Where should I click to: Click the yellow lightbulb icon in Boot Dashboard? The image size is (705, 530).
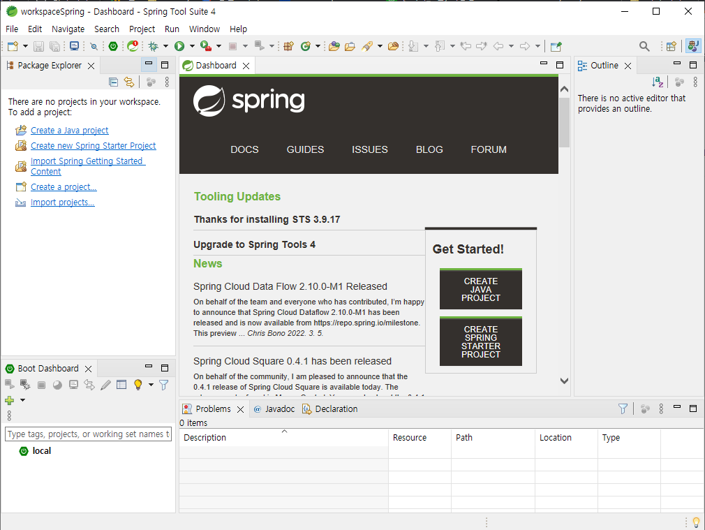[138, 385]
